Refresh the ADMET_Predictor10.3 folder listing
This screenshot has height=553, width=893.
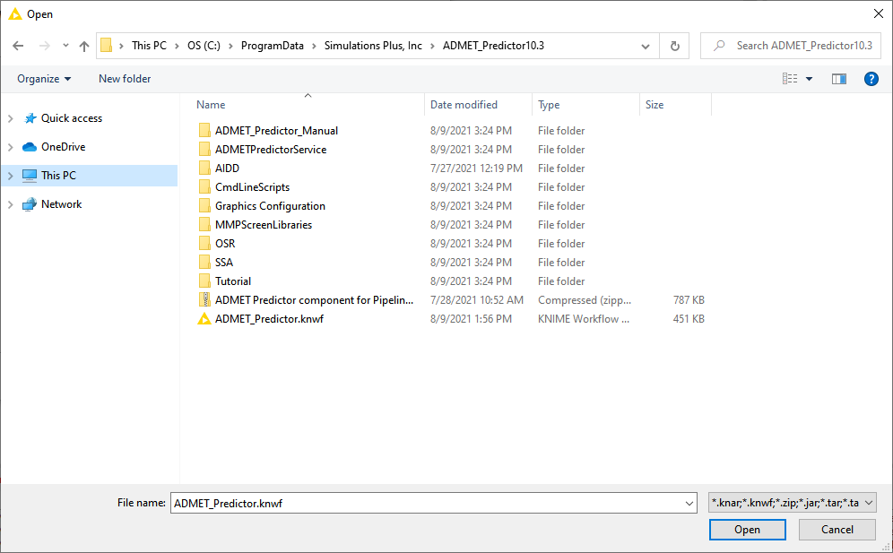675,46
